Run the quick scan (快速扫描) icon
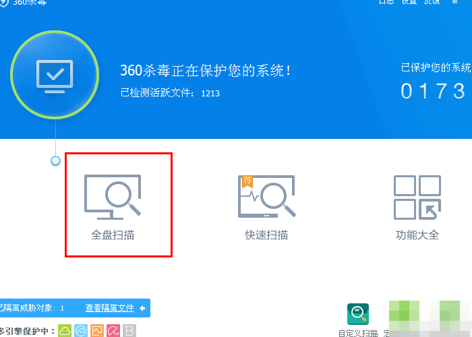The image size is (472, 337). pyautogui.click(x=267, y=196)
